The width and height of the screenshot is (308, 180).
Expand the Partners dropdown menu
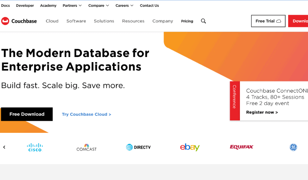click(72, 6)
